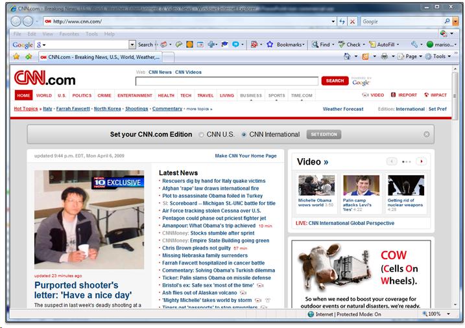465x328 pixels.
Task: Click the video carousel next arrow
Action: (x=421, y=161)
